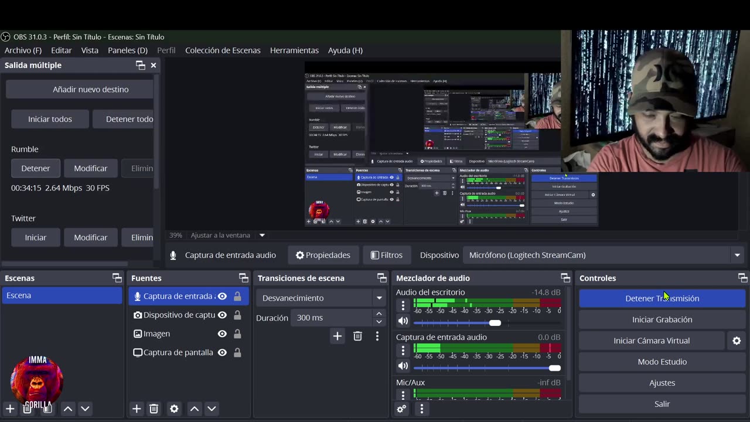The height and width of the screenshot is (422, 750).
Task: Add a new source in Fuentes
Action: click(x=137, y=409)
